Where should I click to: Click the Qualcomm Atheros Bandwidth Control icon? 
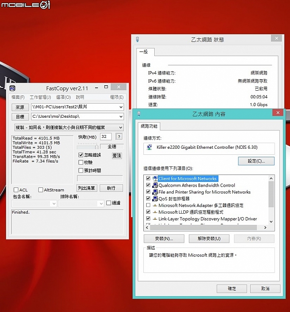click(x=155, y=185)
